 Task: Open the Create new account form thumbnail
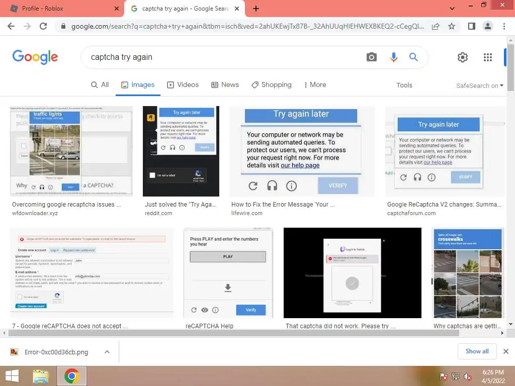point(92,273)
